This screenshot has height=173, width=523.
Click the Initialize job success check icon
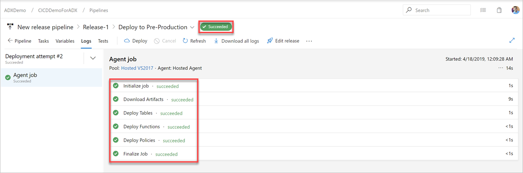(x=116, y=86)
